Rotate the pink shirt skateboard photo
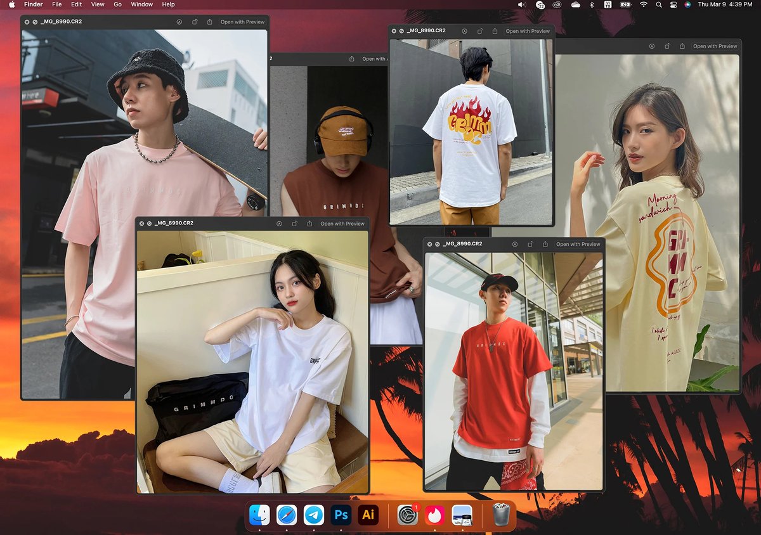 click(194, 22)
